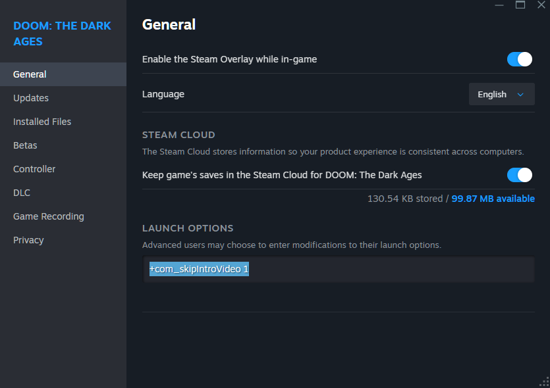
Task: Click the DOOM: THE DARK AGES title
Action: coord(62,34)
